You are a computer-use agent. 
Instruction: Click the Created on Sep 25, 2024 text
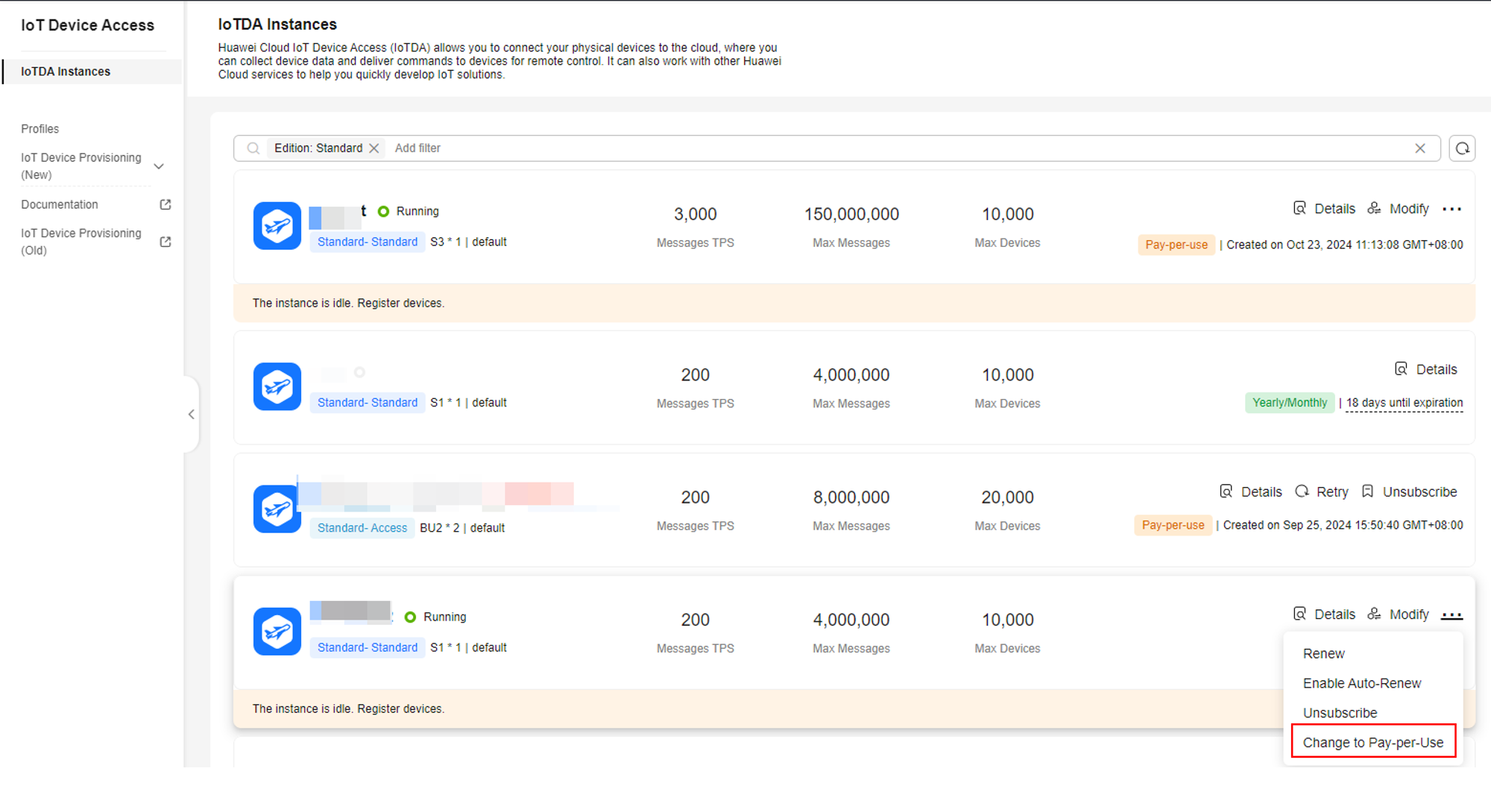(1343, 525)
